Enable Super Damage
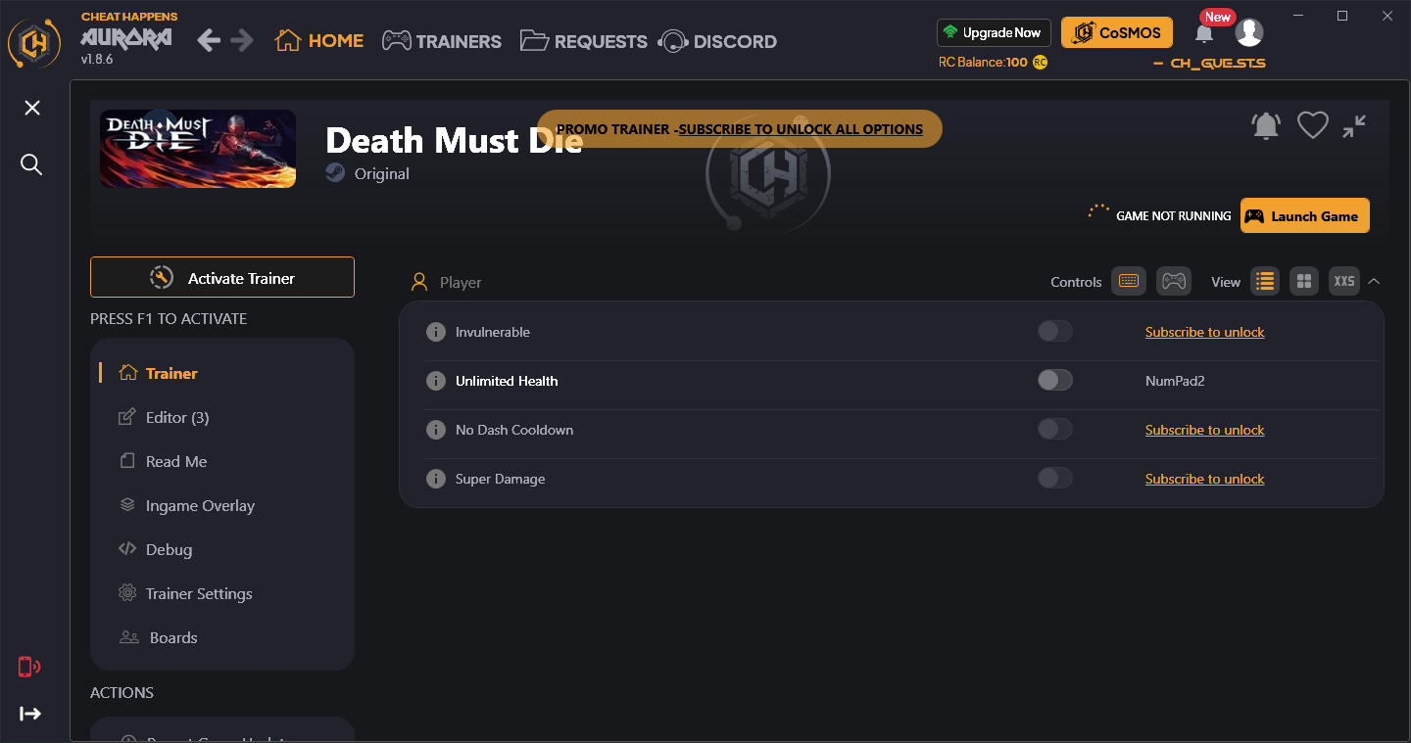This screenshot has width=1411, height=743. 1055,478
